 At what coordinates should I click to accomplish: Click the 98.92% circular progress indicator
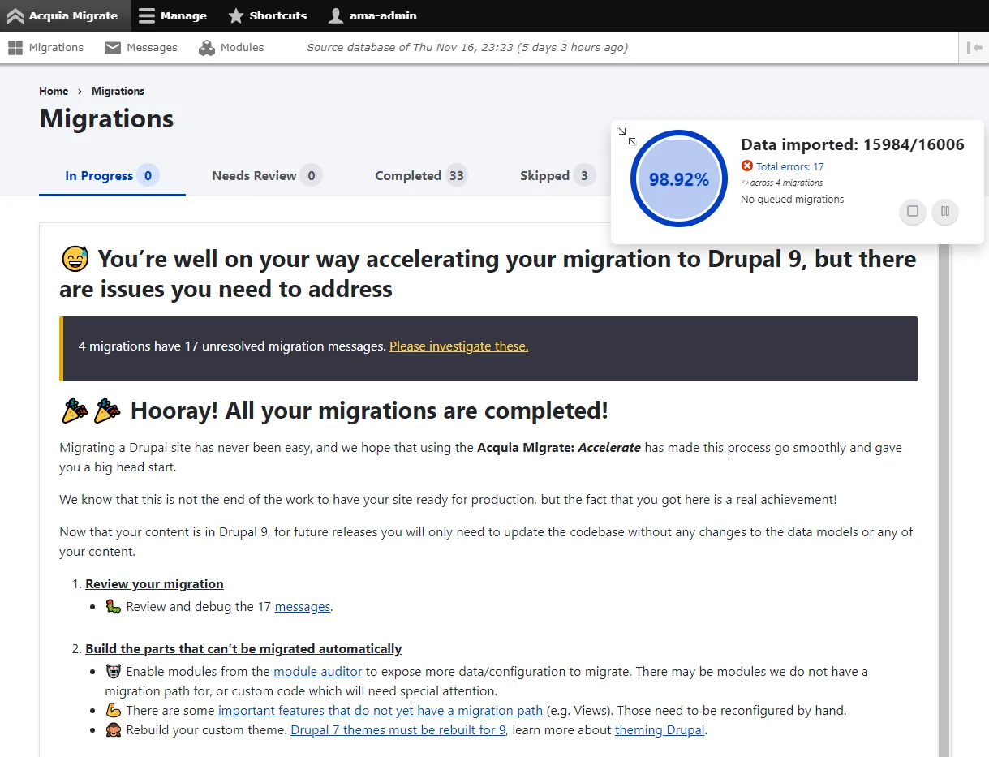point(678,178)
